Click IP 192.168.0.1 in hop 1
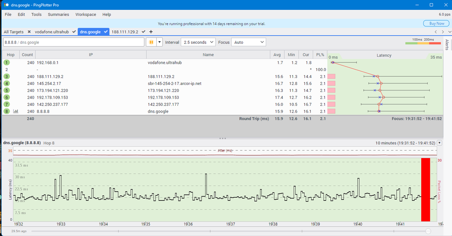Image resolution: width=452 pixels, height=236 pixels. (48, 62)
